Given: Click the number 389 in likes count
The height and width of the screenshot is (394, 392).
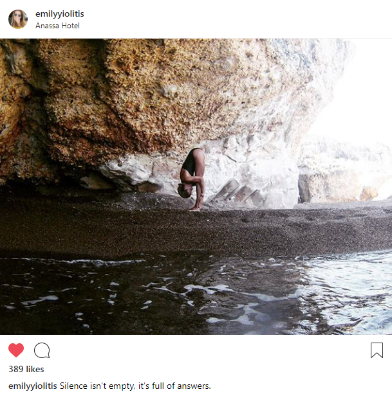Looking at the screenshot, I should 16,369.
